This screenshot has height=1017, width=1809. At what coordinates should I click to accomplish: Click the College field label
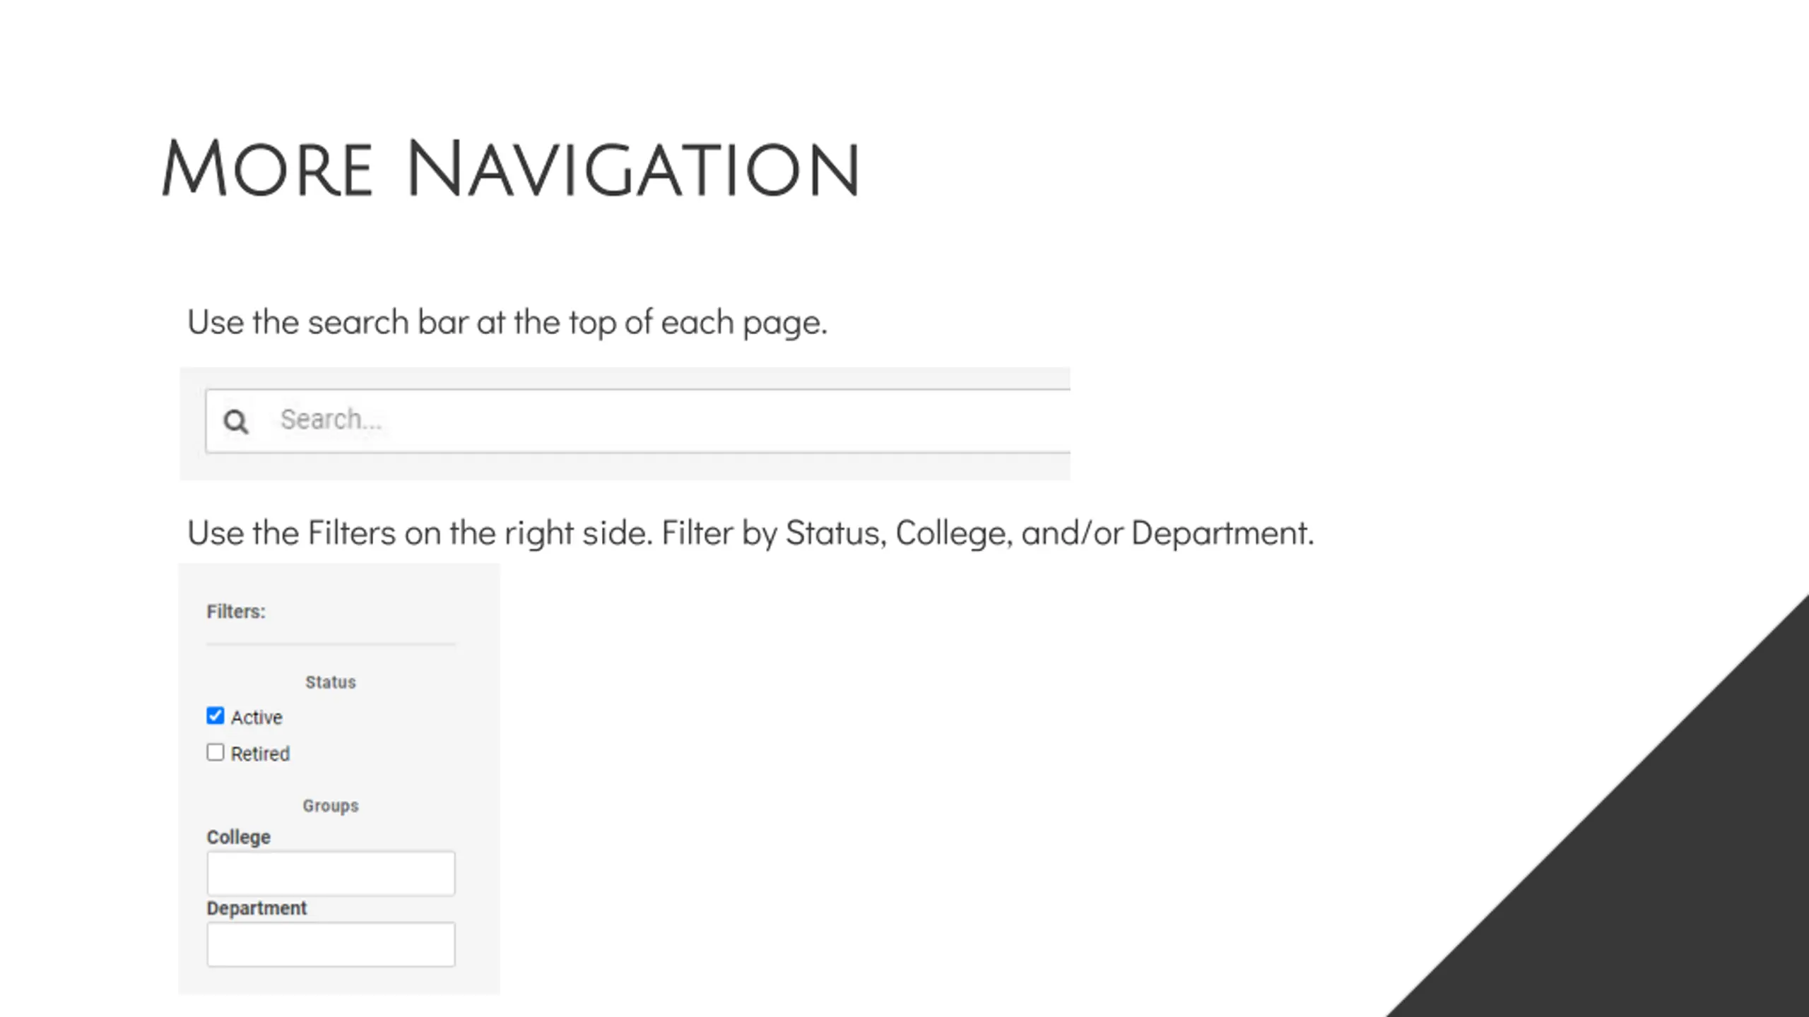[x=238, y=837]
